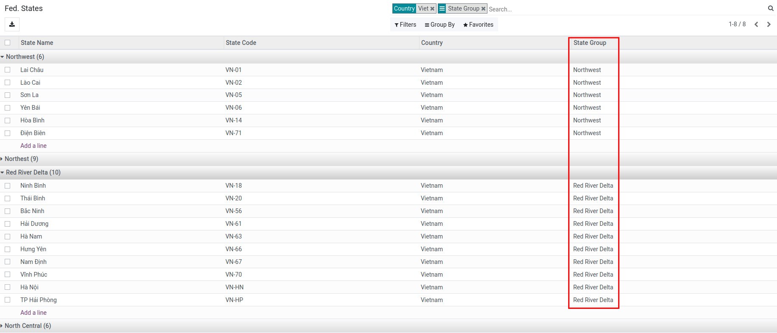The height and width of the screenshot is (333, 777).
Task: Click the export download icon
Action: (12, 25)
